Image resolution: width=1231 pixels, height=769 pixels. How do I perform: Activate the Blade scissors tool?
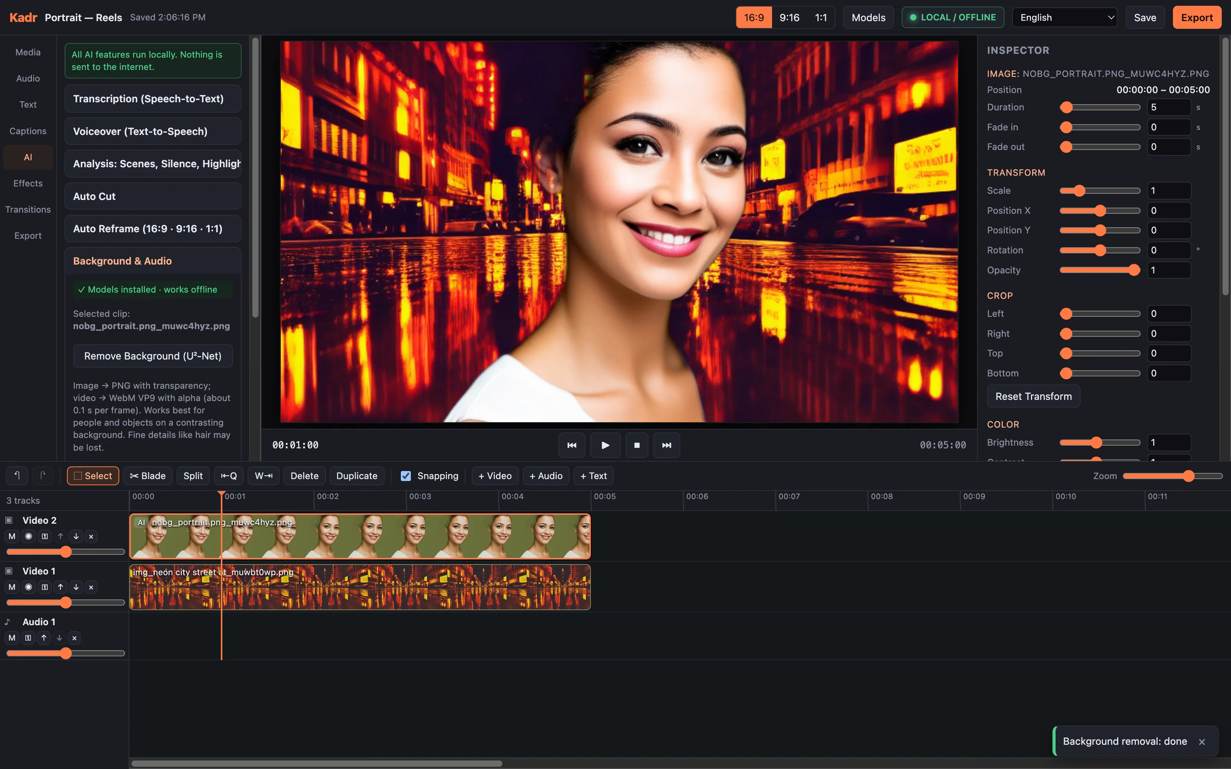147,476
